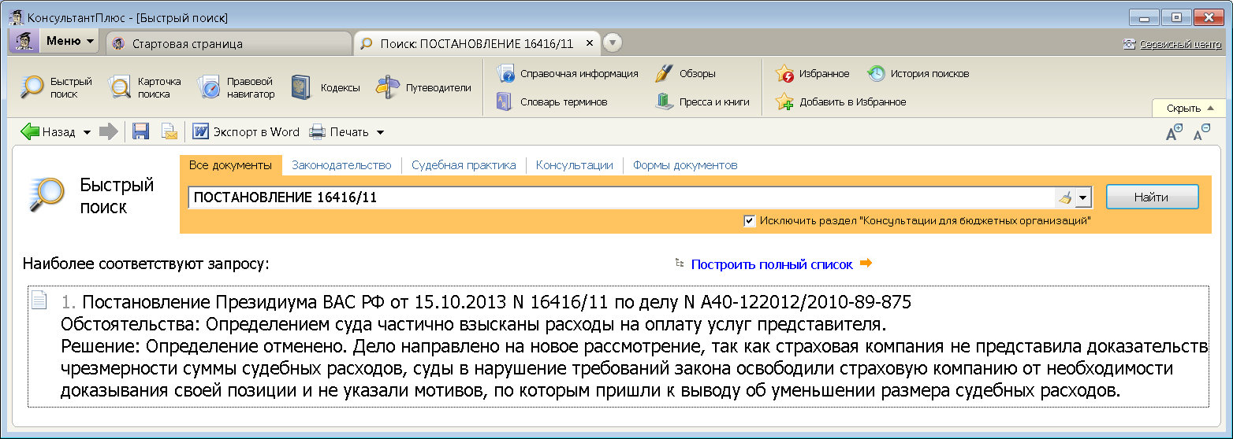Switch to Формы документов tab
1233x439 pixels.
click(685, 165)
